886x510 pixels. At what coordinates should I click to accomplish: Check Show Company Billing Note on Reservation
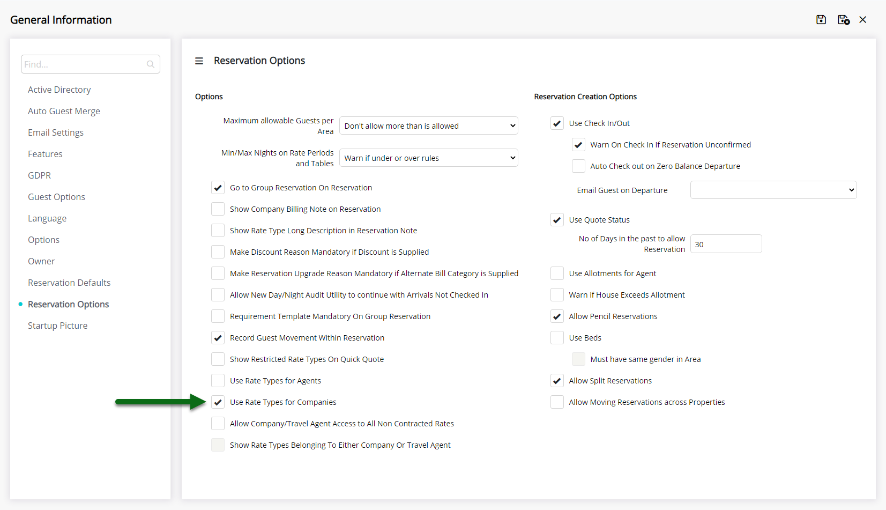click(x=218, y=209)
